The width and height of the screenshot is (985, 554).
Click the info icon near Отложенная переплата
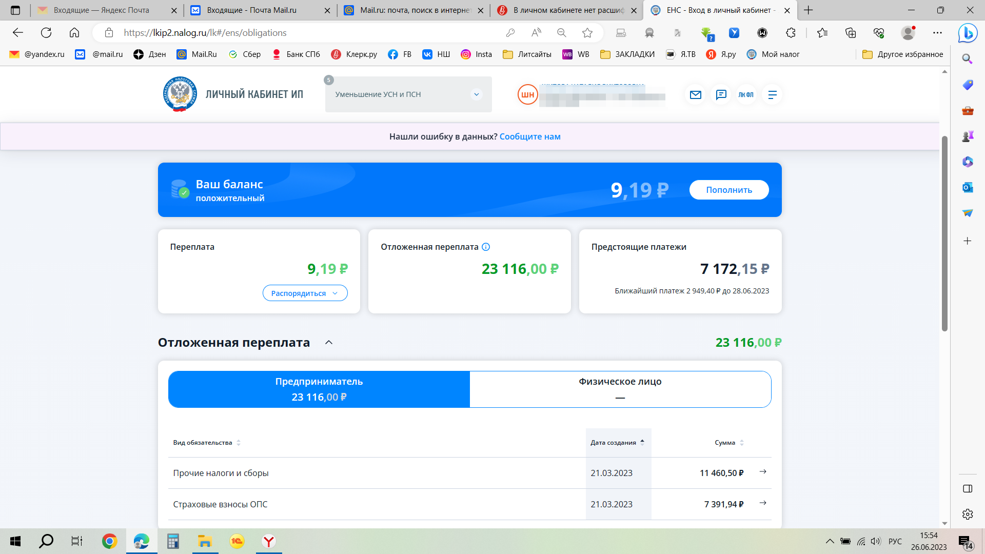pyautogui.click(x=486, y=247)
